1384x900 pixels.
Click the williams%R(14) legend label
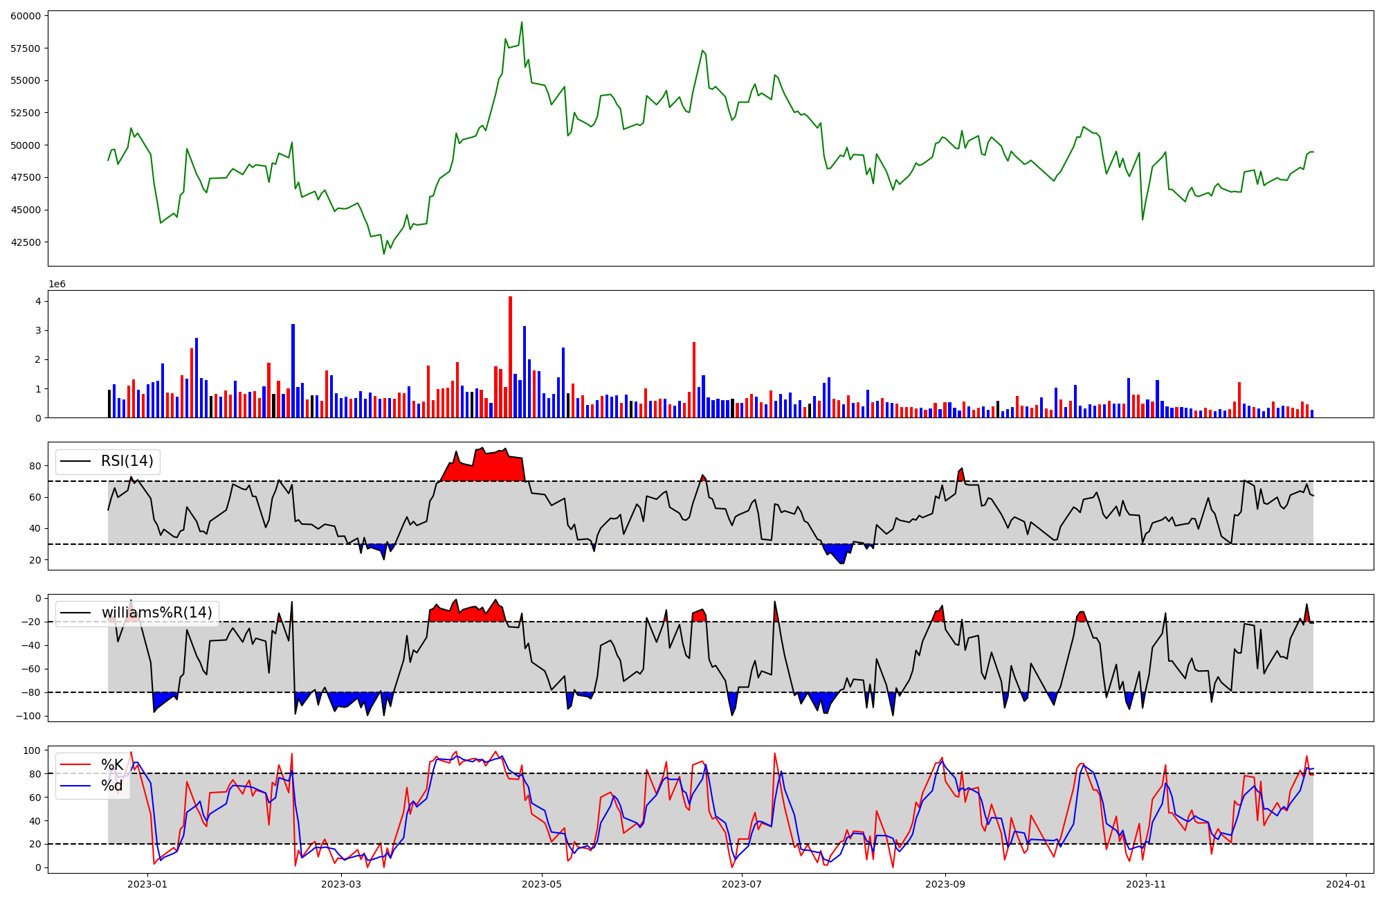pyautogui.click(x=156, y=613)
